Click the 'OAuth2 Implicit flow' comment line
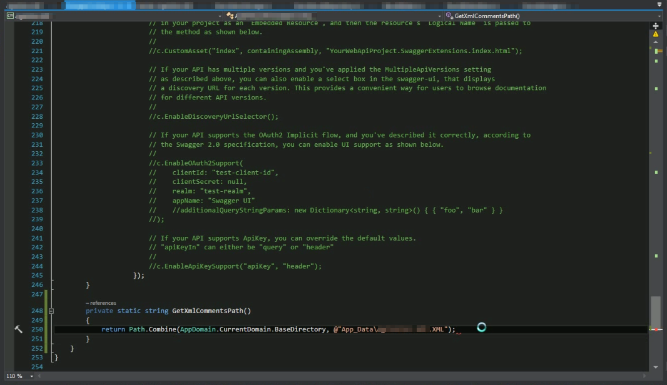667x385 pixels. tap(340, 135)
